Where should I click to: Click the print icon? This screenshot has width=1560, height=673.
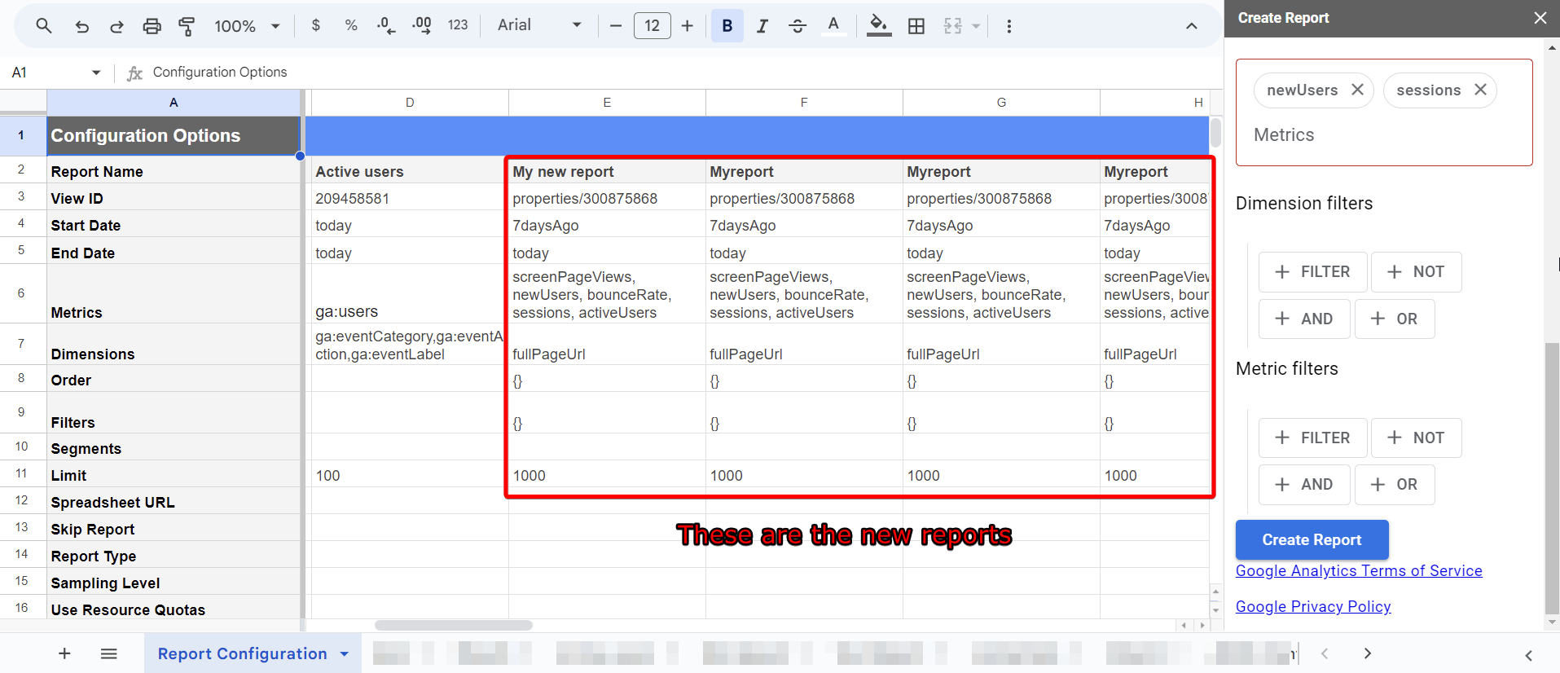coord(152,26)
